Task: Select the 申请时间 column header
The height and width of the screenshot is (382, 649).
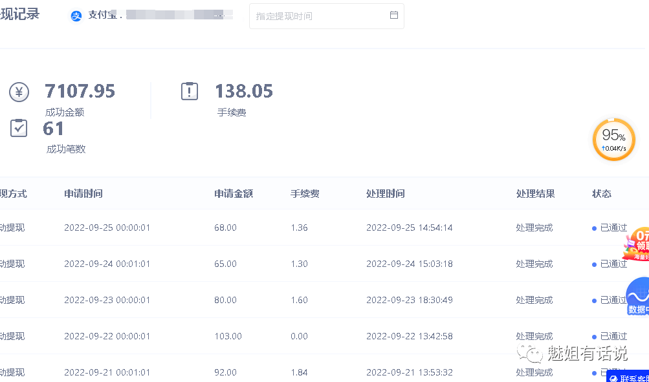Action: click(83, 193)
